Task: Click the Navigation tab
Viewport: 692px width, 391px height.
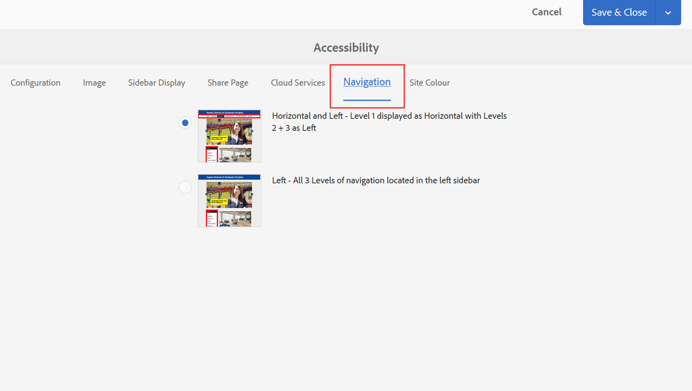Action: [x=367, y=82]
